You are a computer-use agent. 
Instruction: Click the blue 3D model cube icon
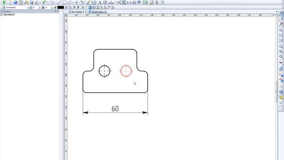pyautogui.click(x=15, y=2)
